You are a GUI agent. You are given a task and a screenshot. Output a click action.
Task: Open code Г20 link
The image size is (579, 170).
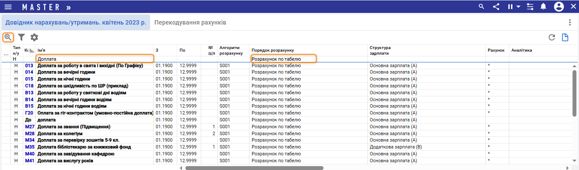tap(29, 113)
